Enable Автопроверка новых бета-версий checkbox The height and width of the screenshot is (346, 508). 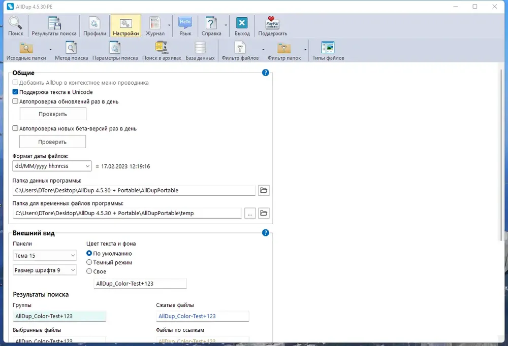pyautogui.click(x=15, y=128)
